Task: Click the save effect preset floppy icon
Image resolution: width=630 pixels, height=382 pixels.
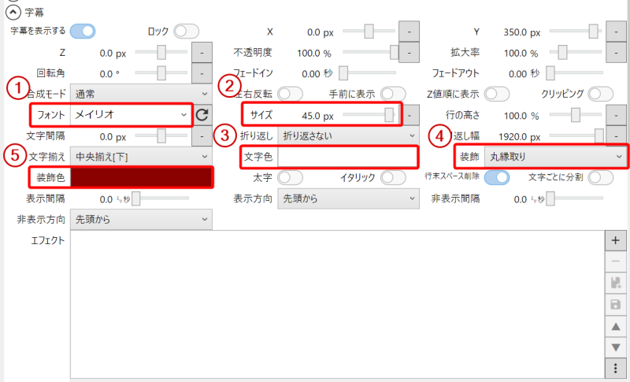Action: (x=615, y=304)
